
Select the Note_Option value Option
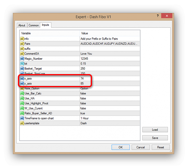84,88
